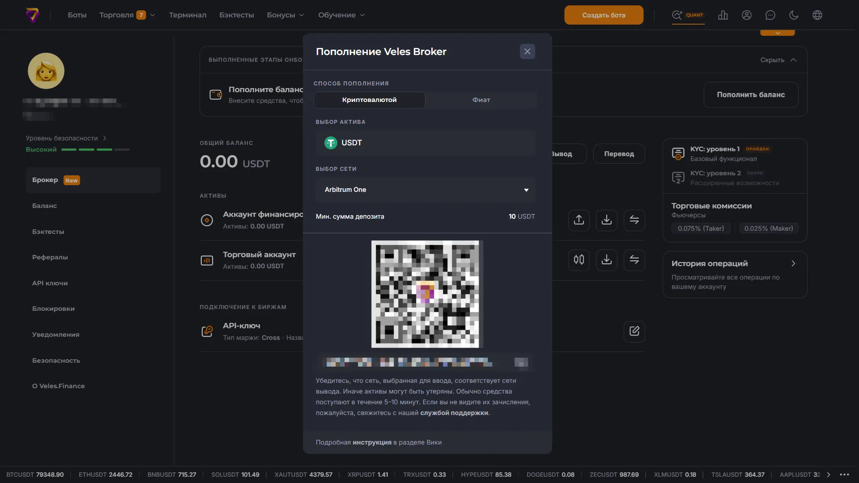This screenshot has height=483, width=859.
Task: Click the wallet icon beside Пополните баланс
Action: [x=216, y=94]
